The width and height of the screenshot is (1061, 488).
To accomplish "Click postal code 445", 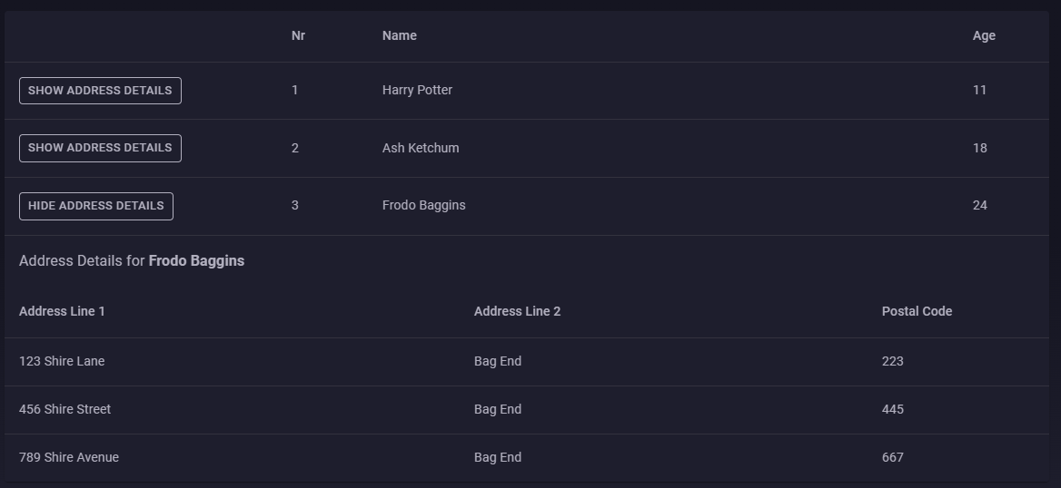I will [893, 410].
